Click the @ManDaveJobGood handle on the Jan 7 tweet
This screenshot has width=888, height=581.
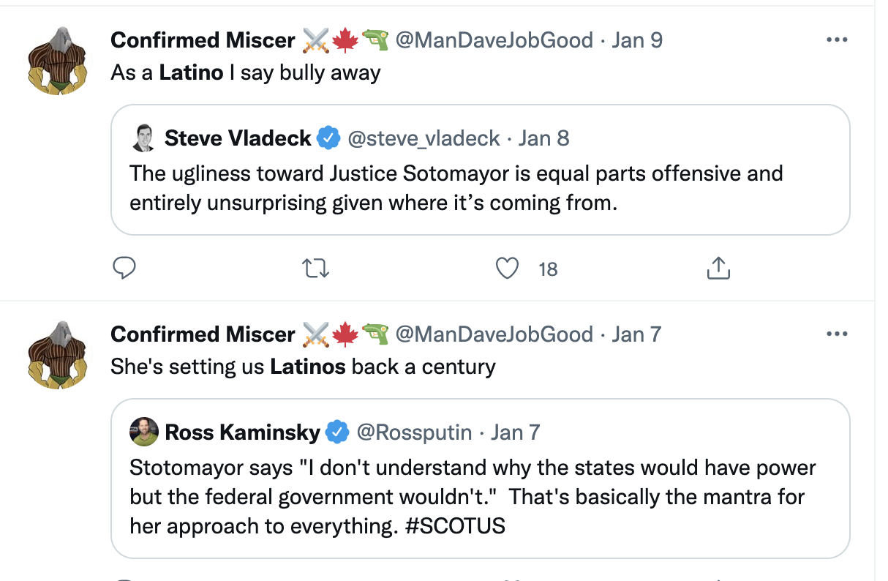point(494,334)
